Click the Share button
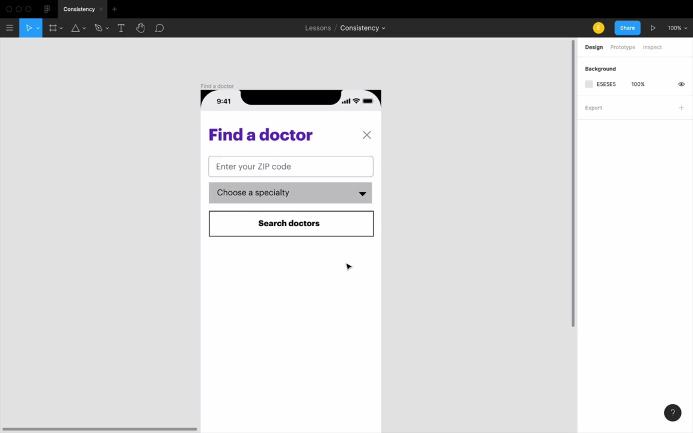 627,28
